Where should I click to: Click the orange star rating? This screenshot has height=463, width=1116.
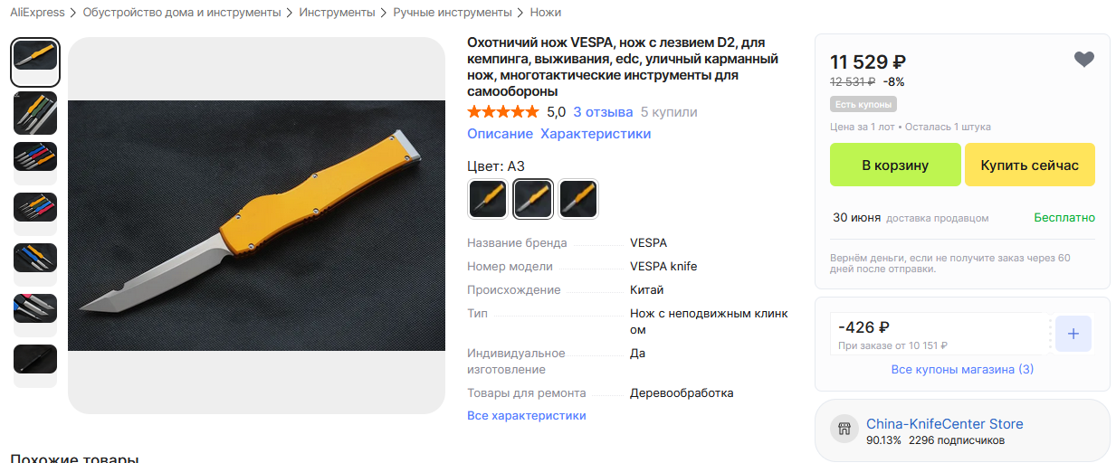click(x=502, y=112)
